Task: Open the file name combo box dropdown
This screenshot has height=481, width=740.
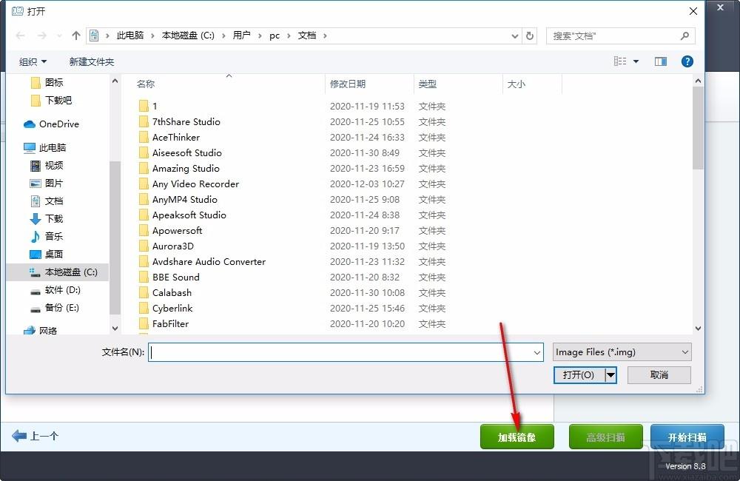Action: (x=537, y=352)
